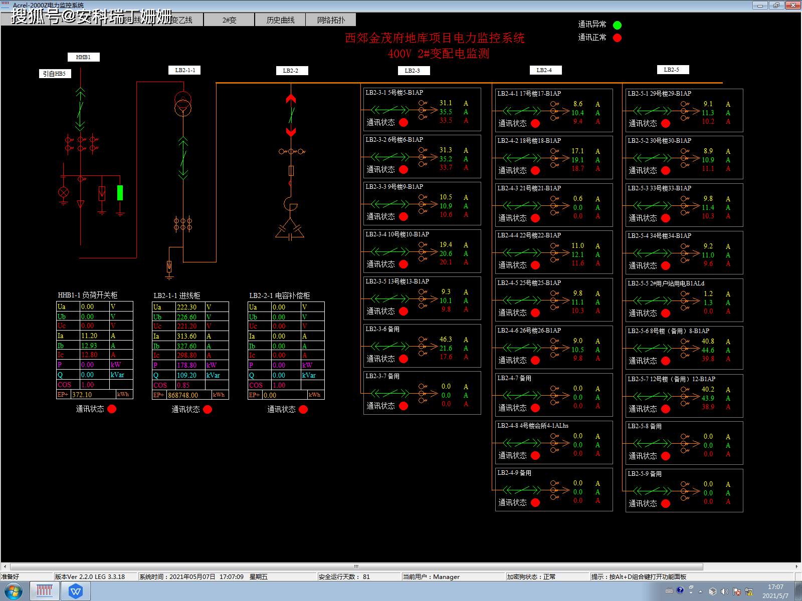Click the EP+ value field of LB2-1-1

tap(189, 395)
